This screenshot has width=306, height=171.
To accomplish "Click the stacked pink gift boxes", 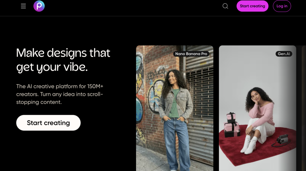I will (x=232, y=125).
